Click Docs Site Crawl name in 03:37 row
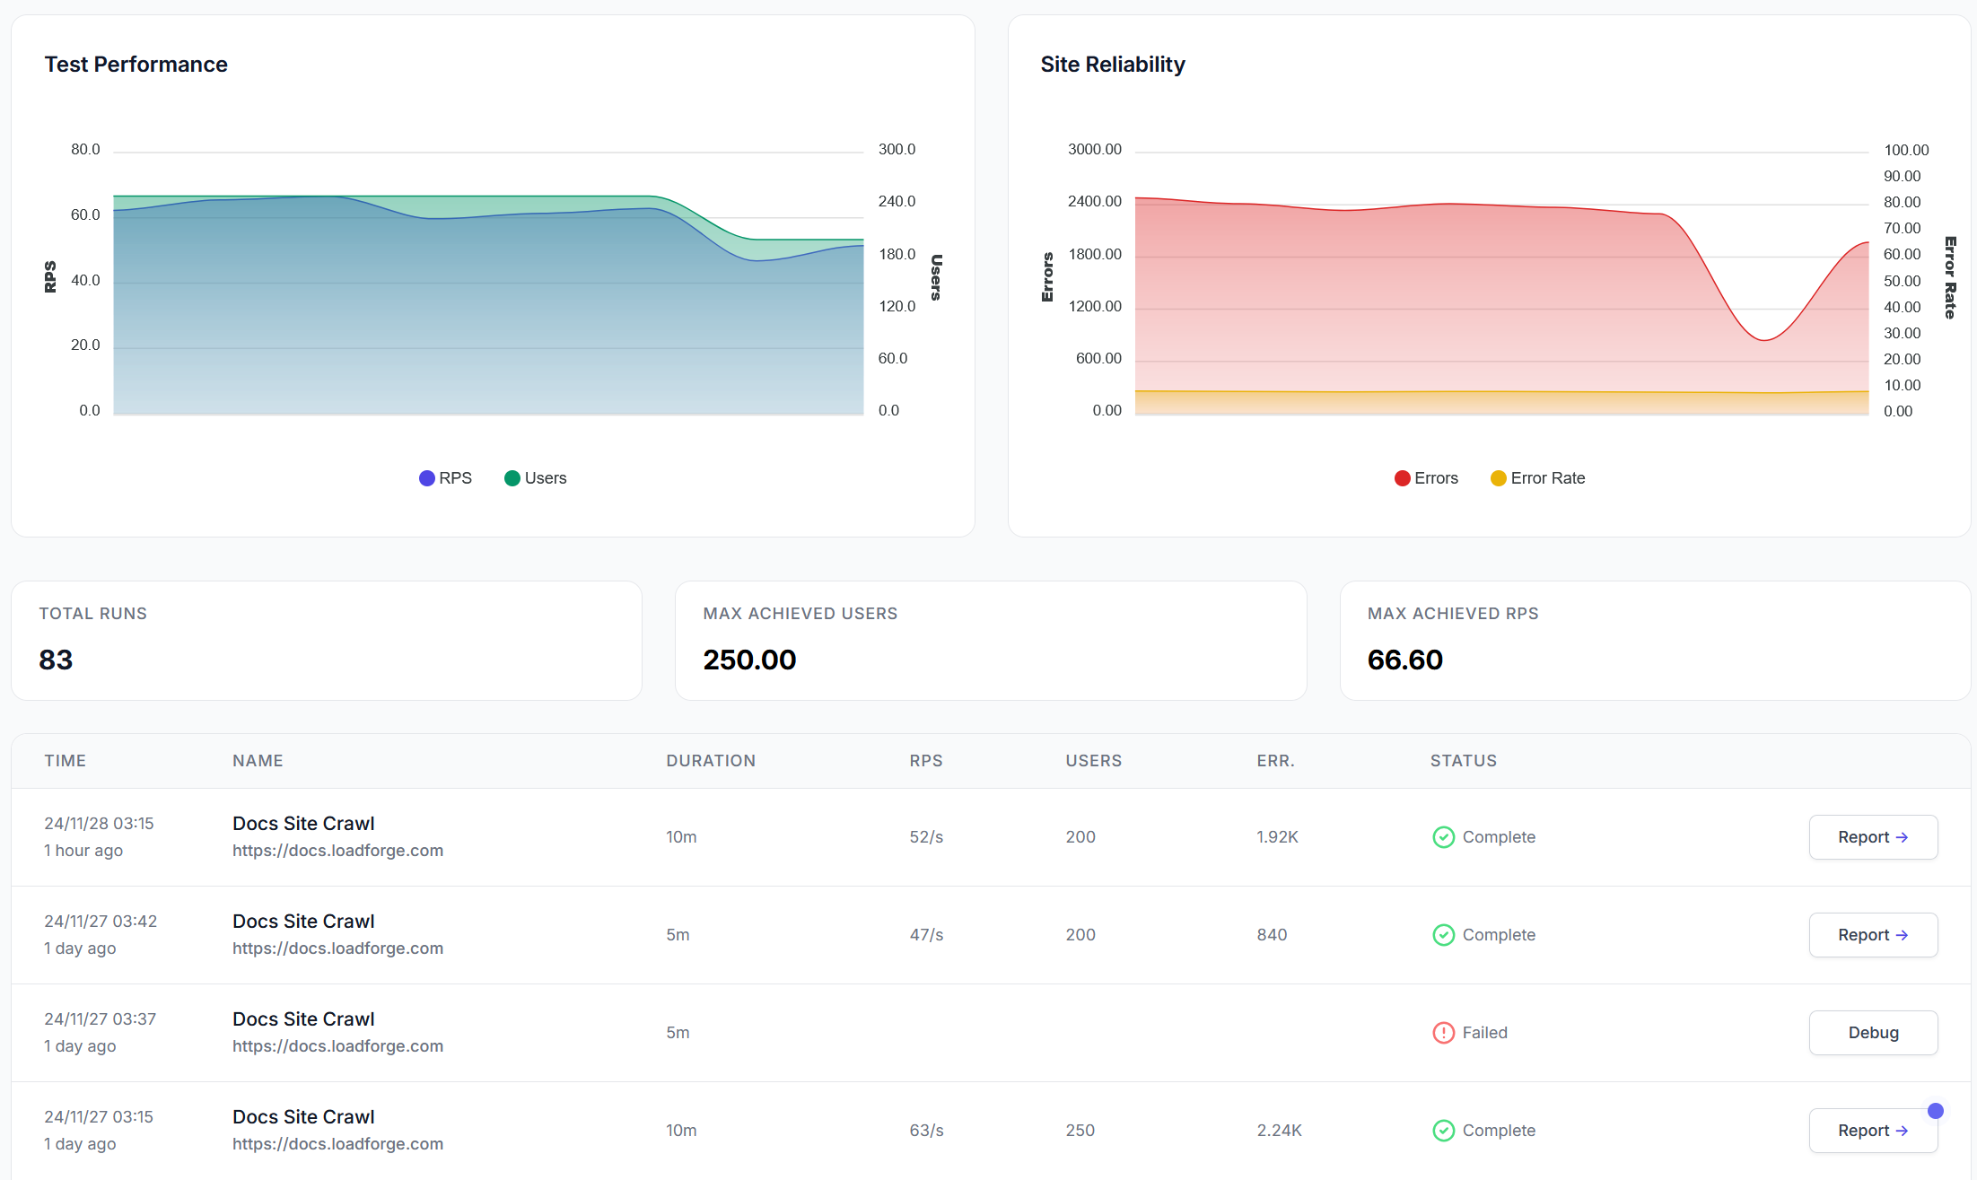1977x1180 pixels. pyautogui.click(x=303, y=1019)
